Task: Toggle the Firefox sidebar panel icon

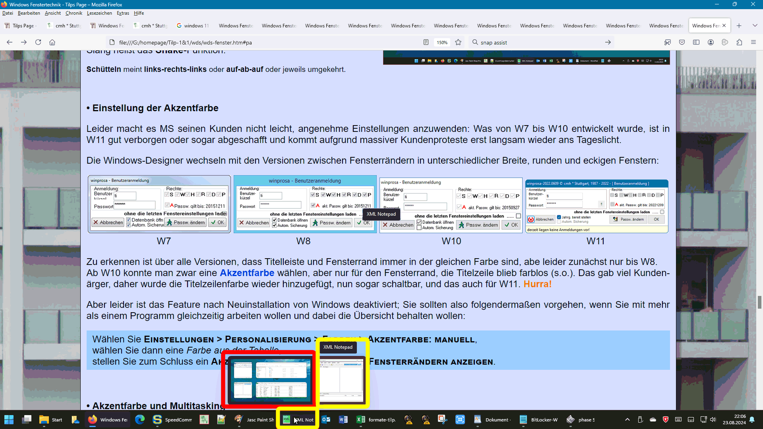Action: [696, 43]
